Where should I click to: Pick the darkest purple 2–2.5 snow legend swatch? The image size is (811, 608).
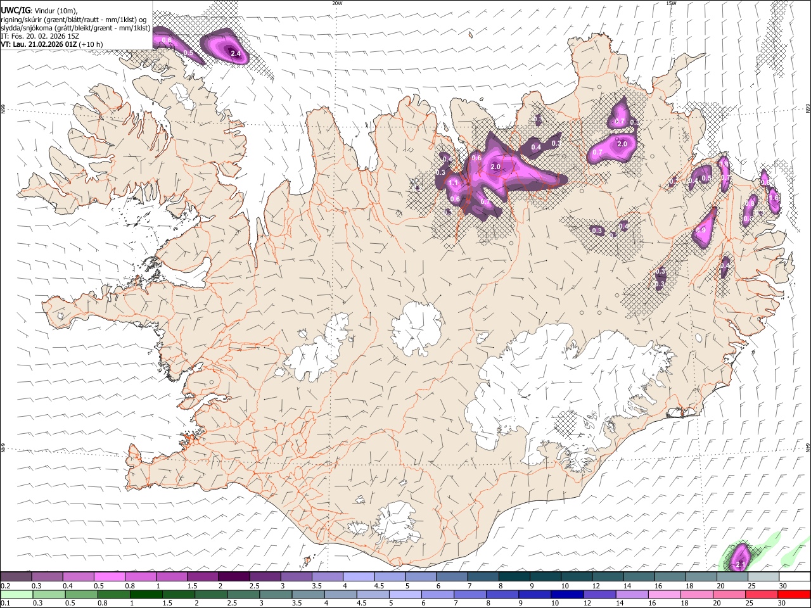point(234,577)
